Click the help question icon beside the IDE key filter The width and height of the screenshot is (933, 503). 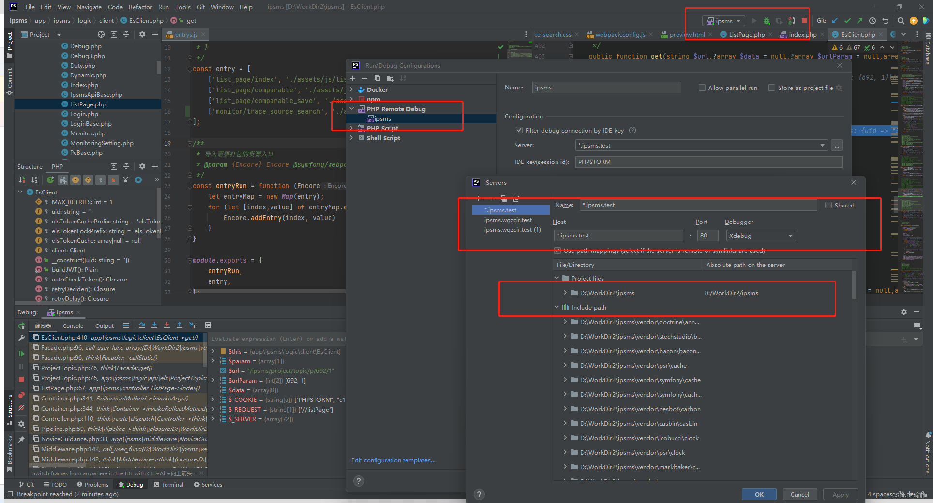pyautogui.click(x=632, y=130)
